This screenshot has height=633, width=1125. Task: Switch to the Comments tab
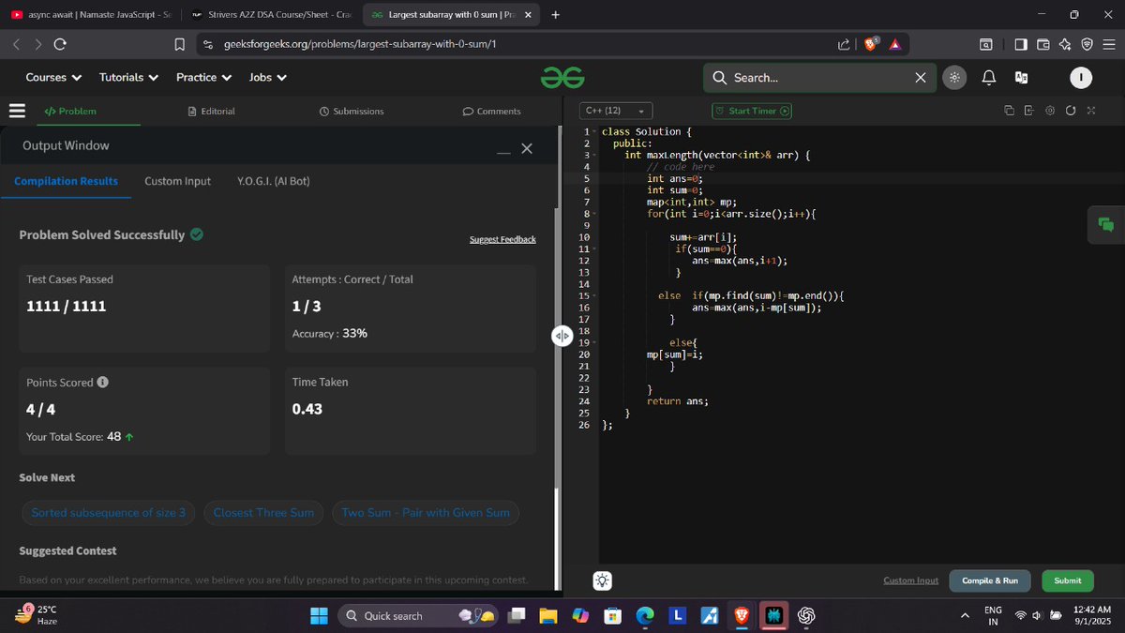click(491, 111)
